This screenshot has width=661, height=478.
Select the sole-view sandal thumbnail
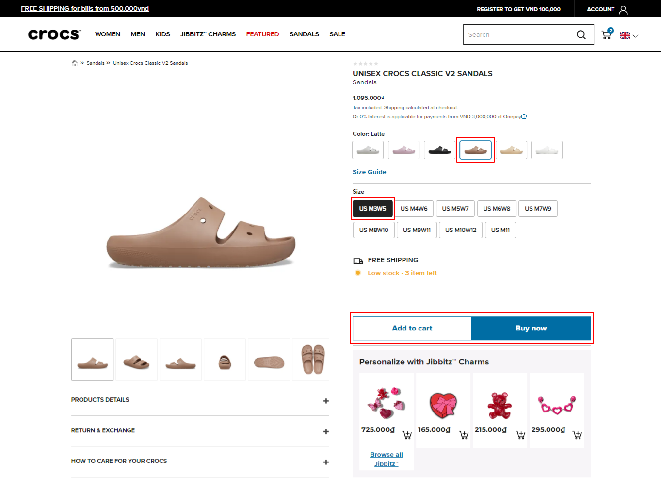click(x=269, y=360)
